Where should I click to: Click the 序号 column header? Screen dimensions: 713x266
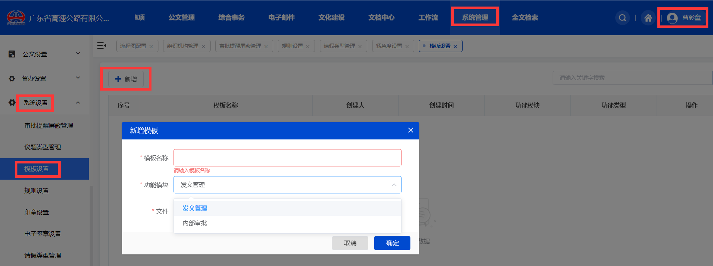point(124,105)
